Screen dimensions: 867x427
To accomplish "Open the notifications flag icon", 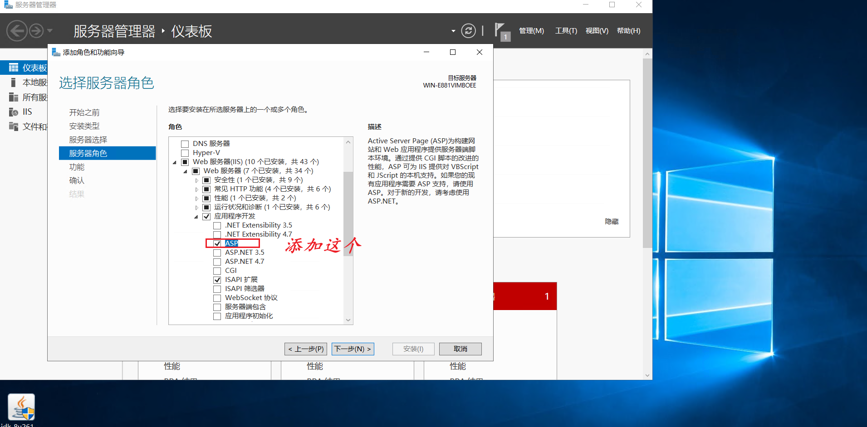I will click(x=502, y=32).
